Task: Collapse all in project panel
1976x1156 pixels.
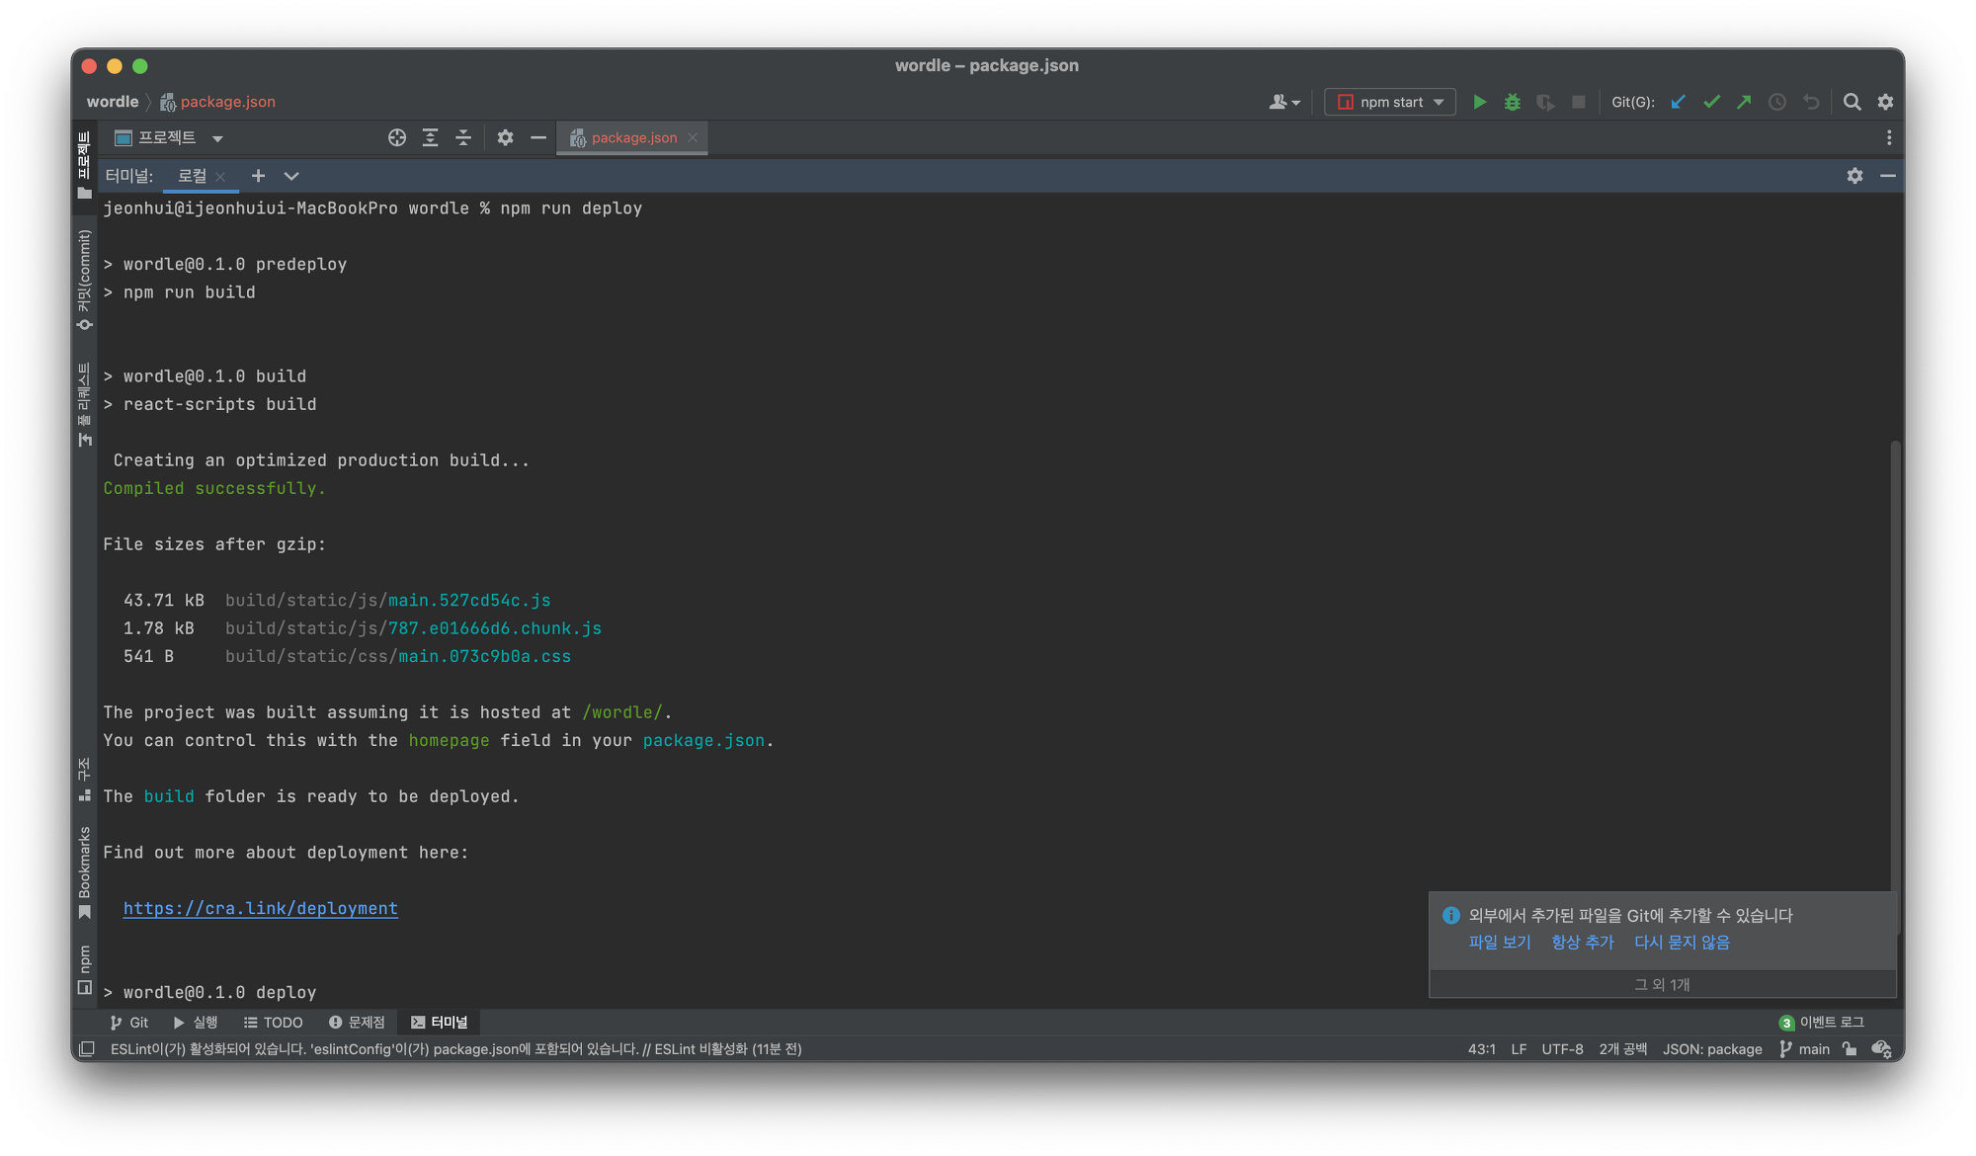Action: click(463, 137)
